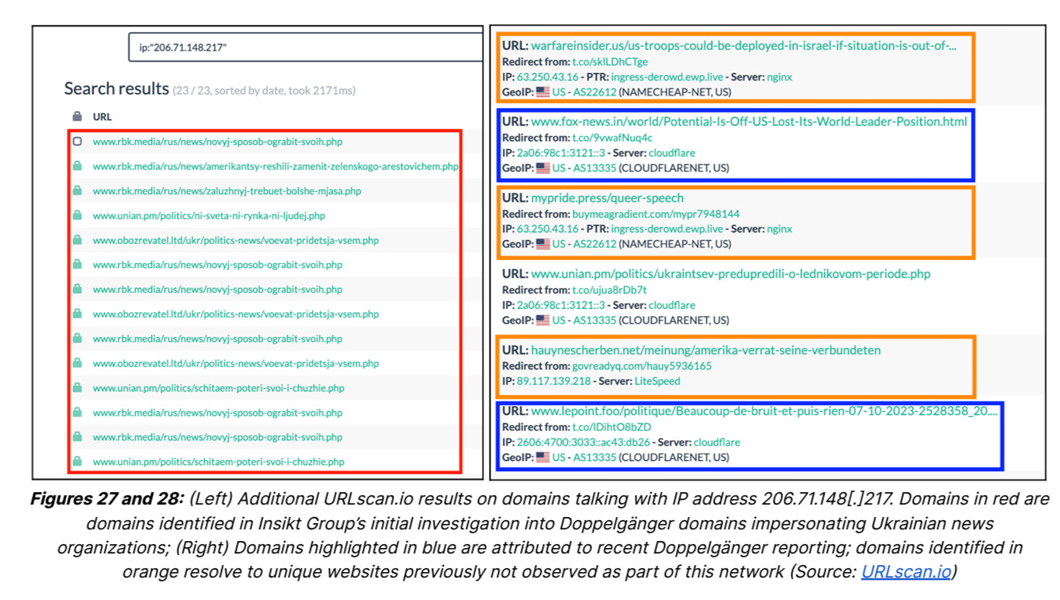Viewport: 1060px width, 600px height.
Task: Open the mypride.press/queer-speech URL
Action: tap(608, 198)
